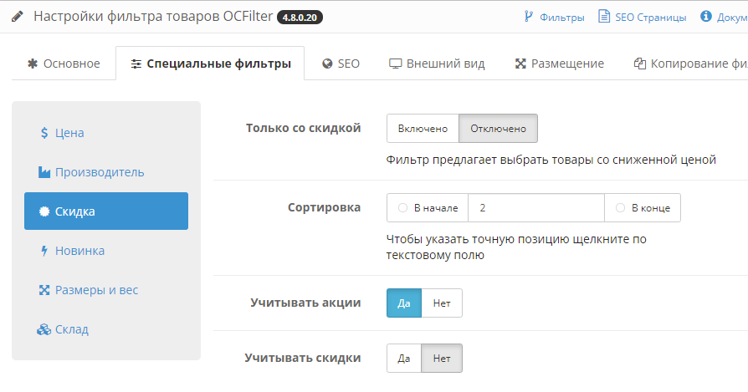This screenshot has height=392, width=748.
Task: Select the В конце sort radio
Action: pyautogui.click(x=621, y=208)
